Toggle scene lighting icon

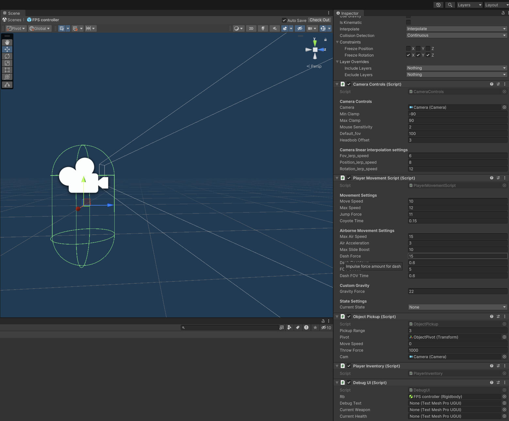point(263,28)
